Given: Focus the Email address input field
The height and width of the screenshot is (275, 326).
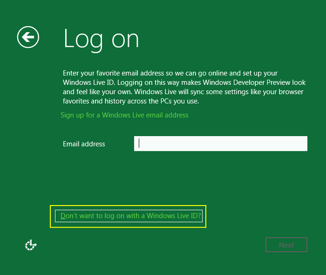Looking at the screenshot, I should (221, 144).
